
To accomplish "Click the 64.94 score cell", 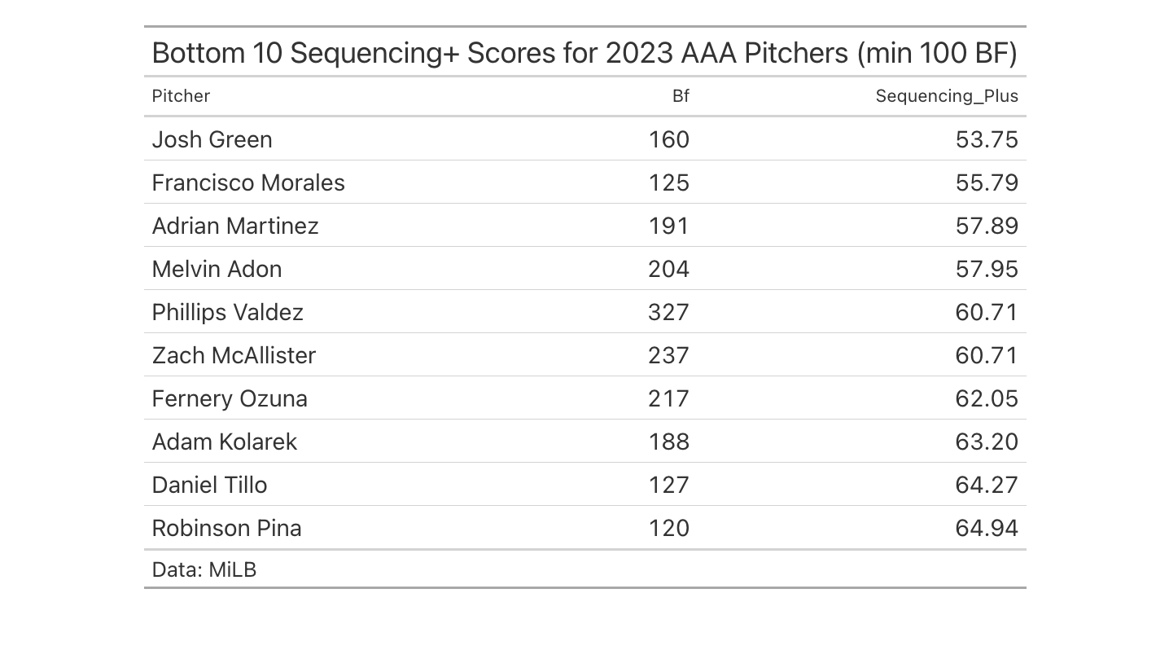I will coord(987,528).
